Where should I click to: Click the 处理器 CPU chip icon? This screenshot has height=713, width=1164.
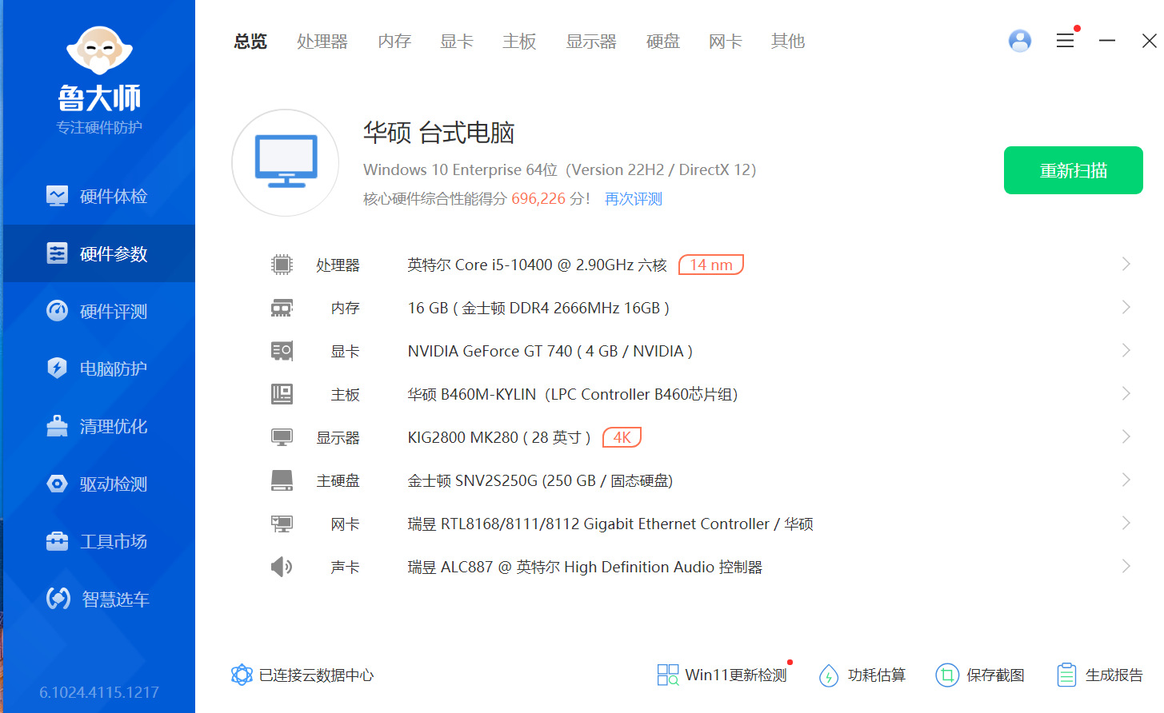[x=282, y=265]
